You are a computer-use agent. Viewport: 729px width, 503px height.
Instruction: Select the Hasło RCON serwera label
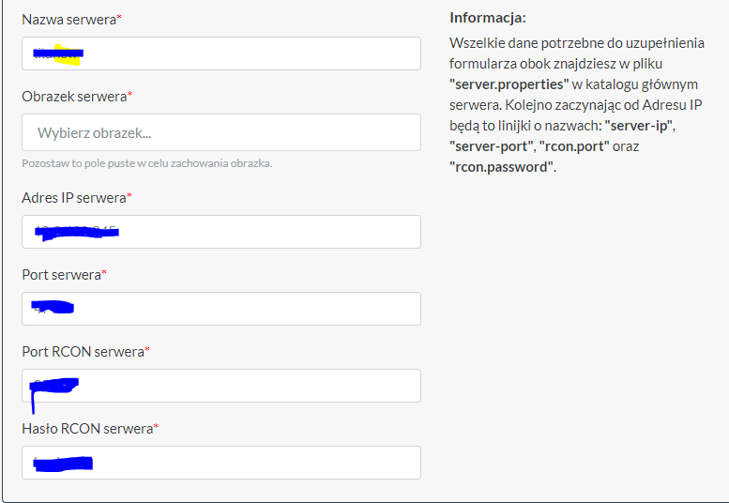87,429
